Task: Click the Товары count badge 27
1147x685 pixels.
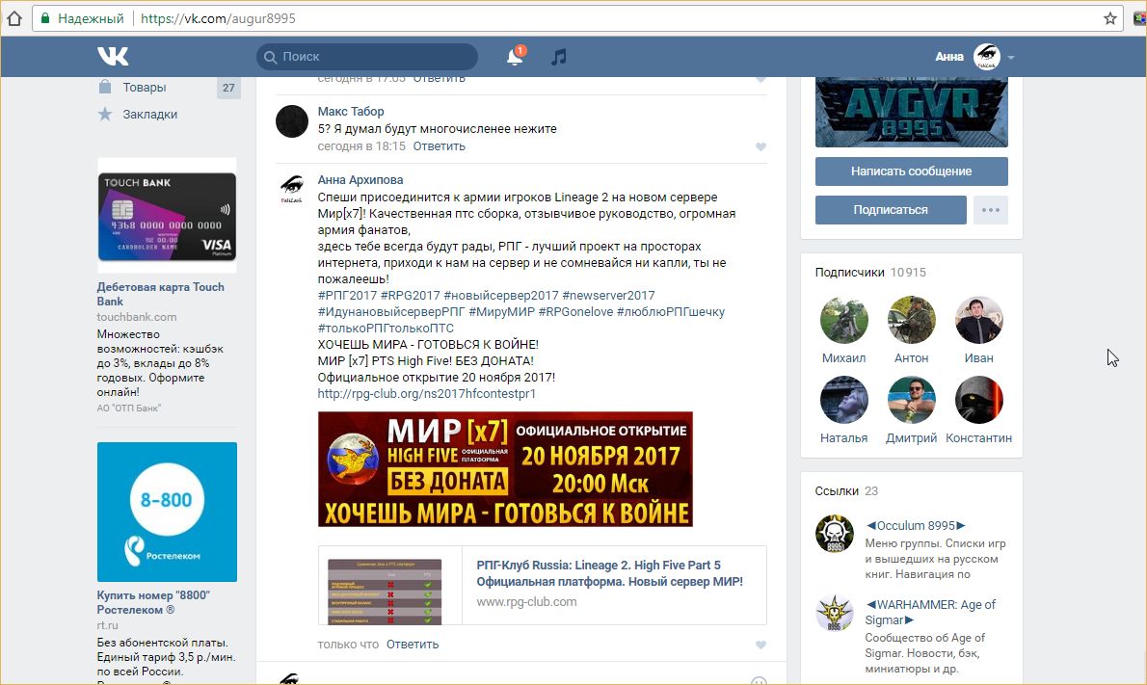Action: [x=229, y=88]
